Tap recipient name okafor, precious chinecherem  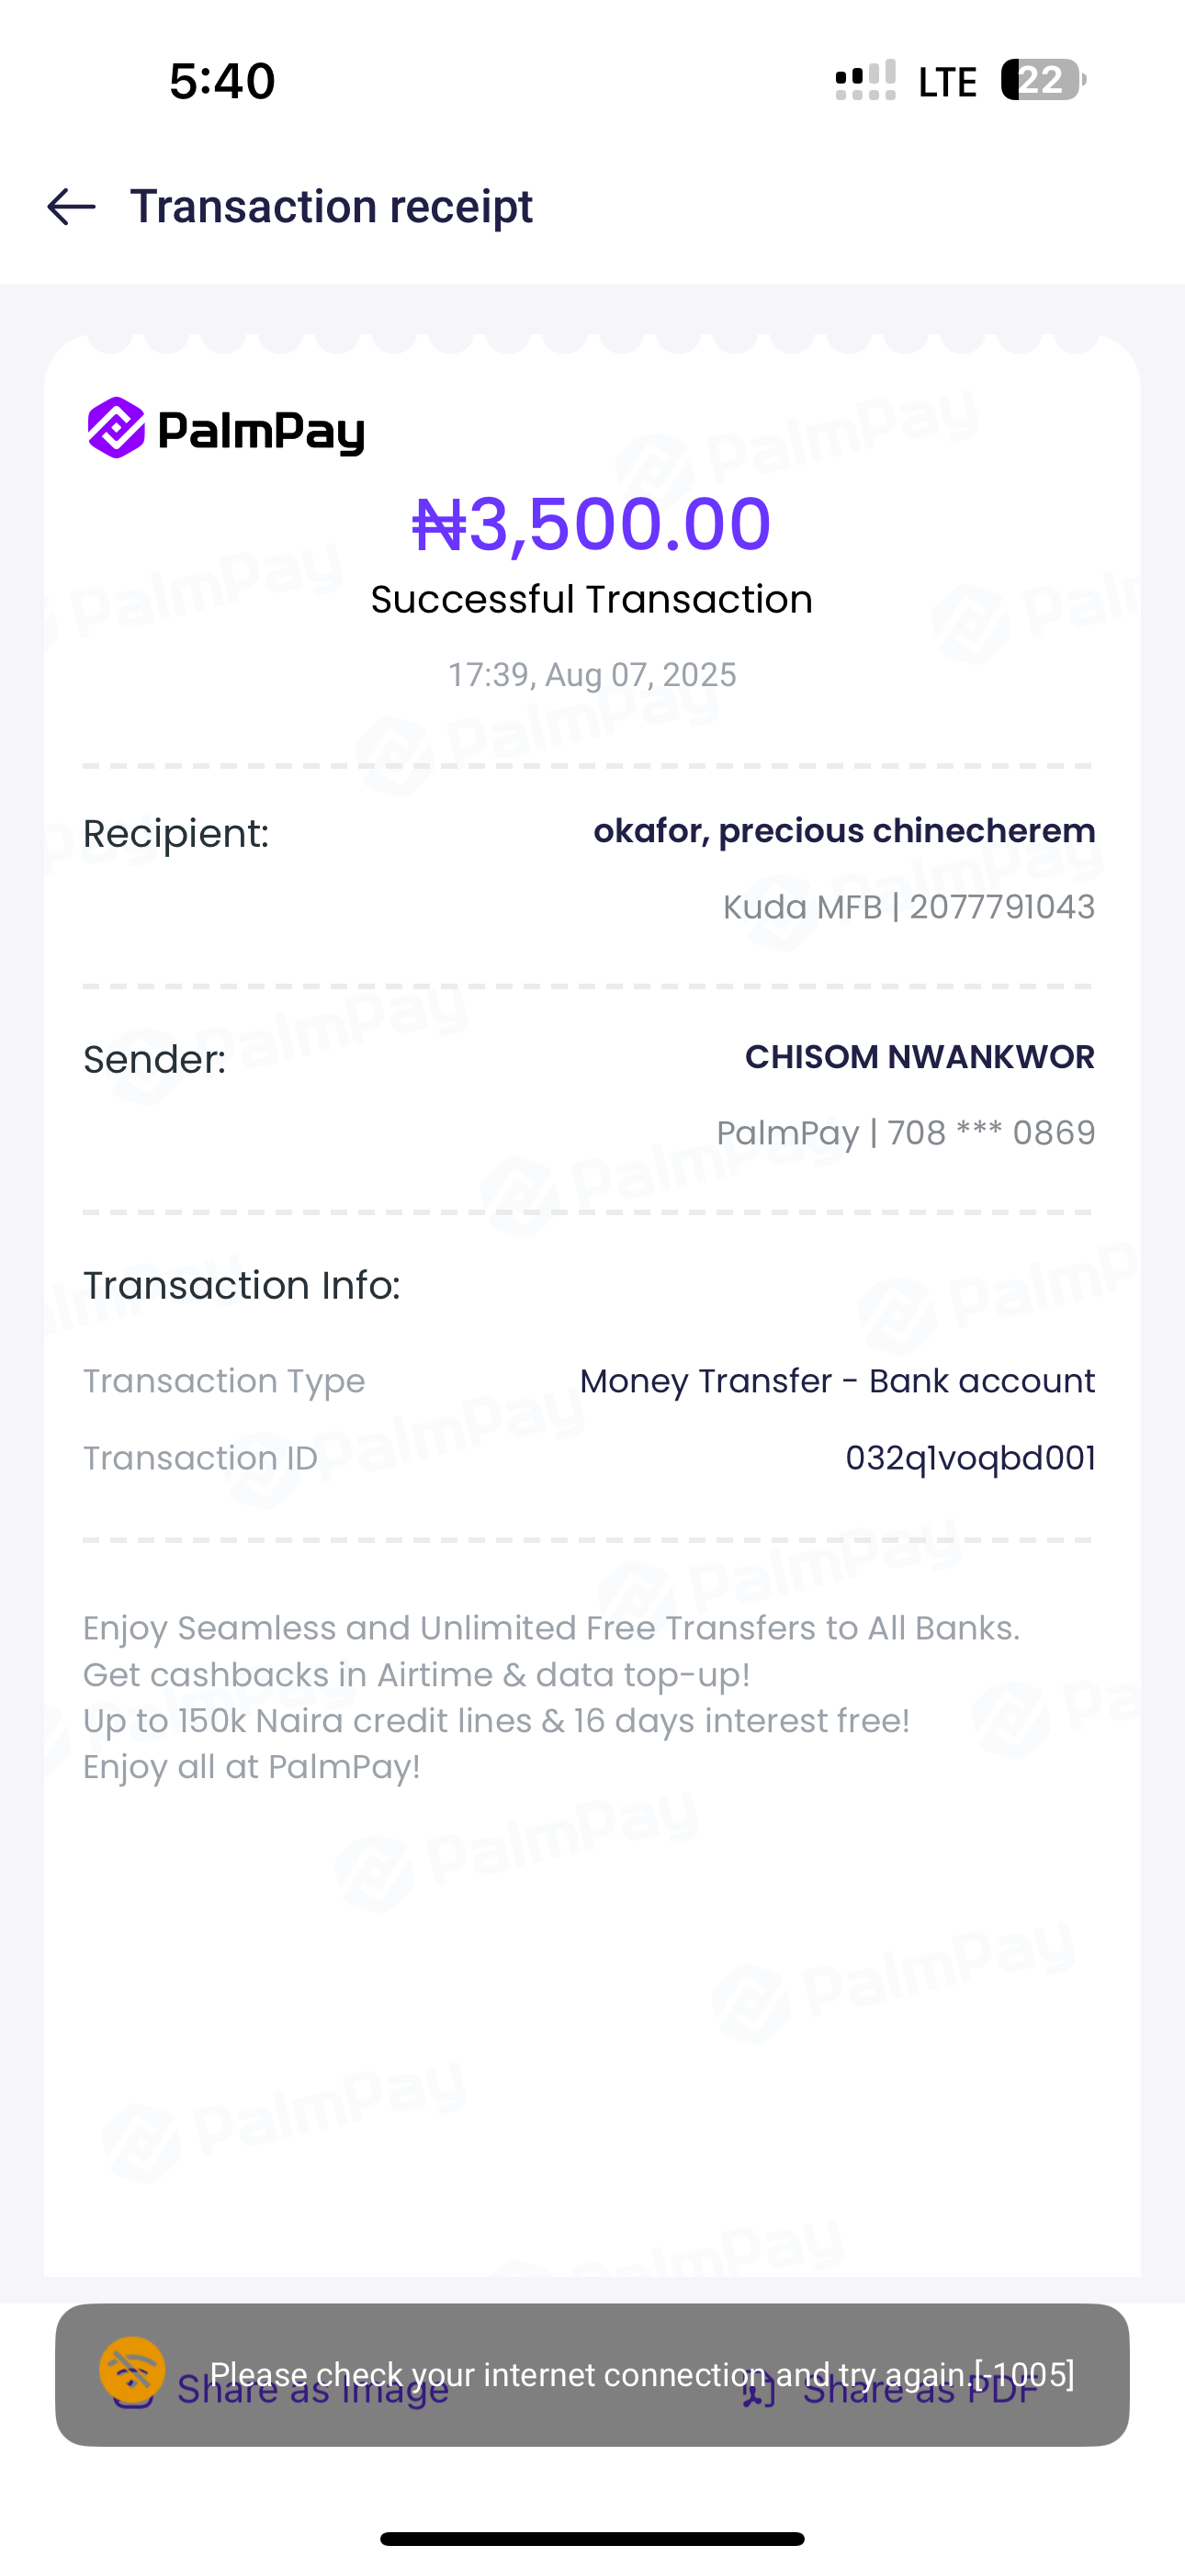(844, 830)
